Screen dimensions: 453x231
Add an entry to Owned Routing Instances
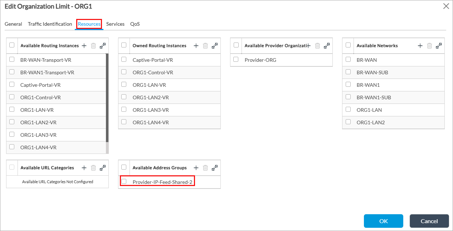[196, 46]
